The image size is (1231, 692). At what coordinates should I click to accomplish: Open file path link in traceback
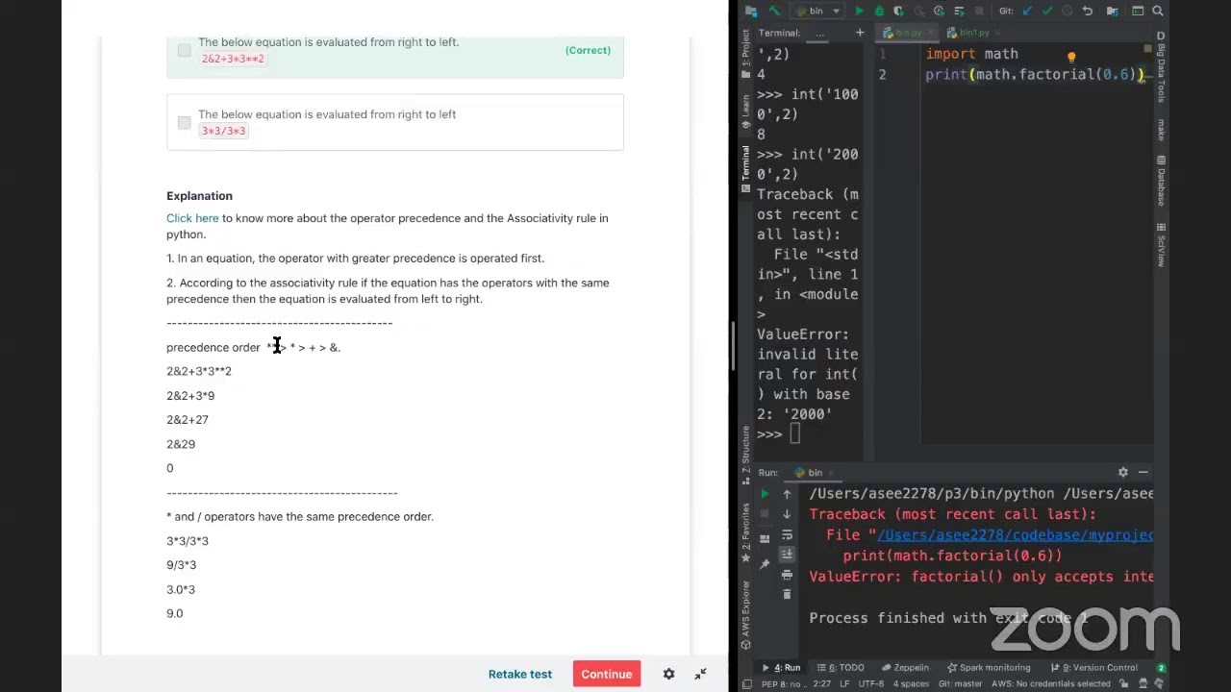[x=1016, y=535]
